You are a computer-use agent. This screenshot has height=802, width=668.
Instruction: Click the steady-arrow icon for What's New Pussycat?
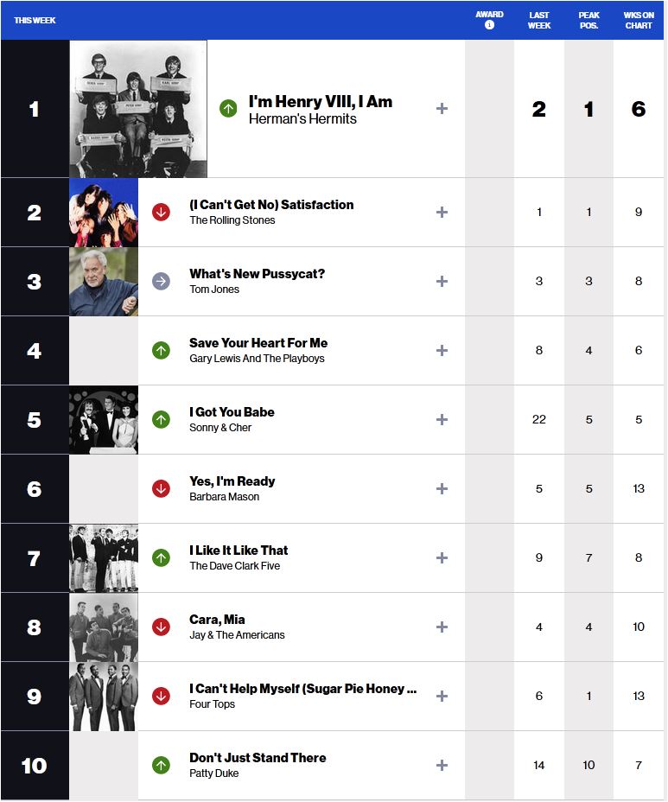[x=161, y=281]
